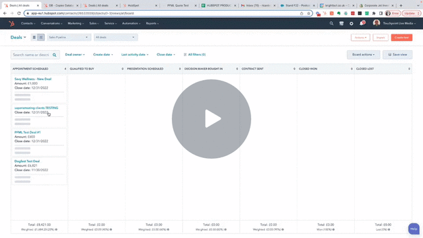The width and height of the screenshot is (423, 238).
Task: Click the search icon in deal search box
Action: click(54, 55)
